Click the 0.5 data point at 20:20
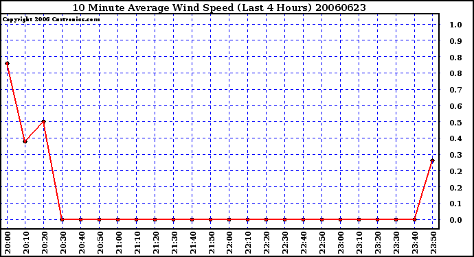Viewport: 474px width, 257px height. tap(44, 121)
